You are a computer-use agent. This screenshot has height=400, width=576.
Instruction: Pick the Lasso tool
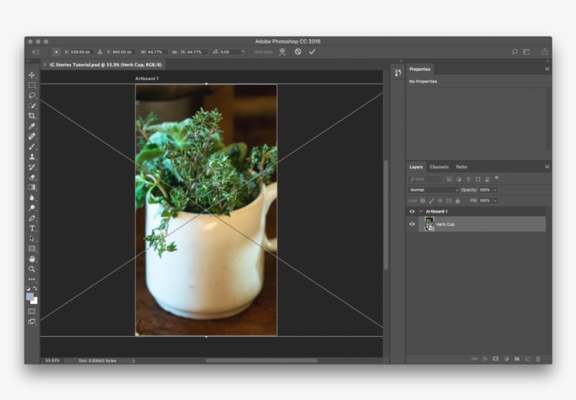pyautogui.click(x=32, y=95)
